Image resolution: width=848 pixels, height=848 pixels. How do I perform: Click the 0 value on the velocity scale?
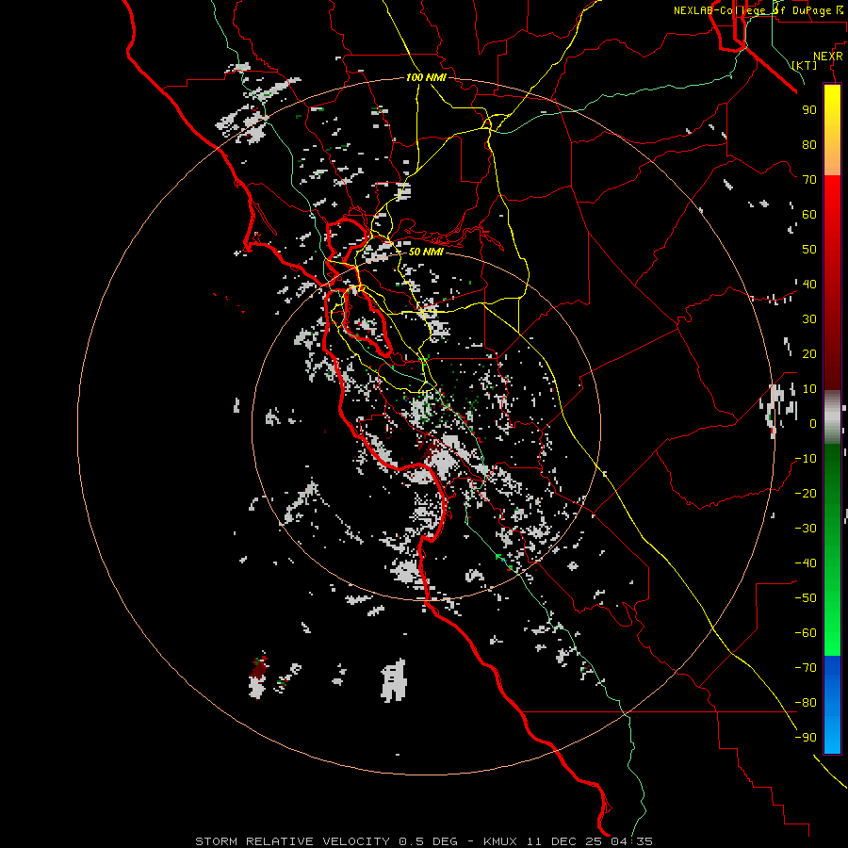[813, 424]
